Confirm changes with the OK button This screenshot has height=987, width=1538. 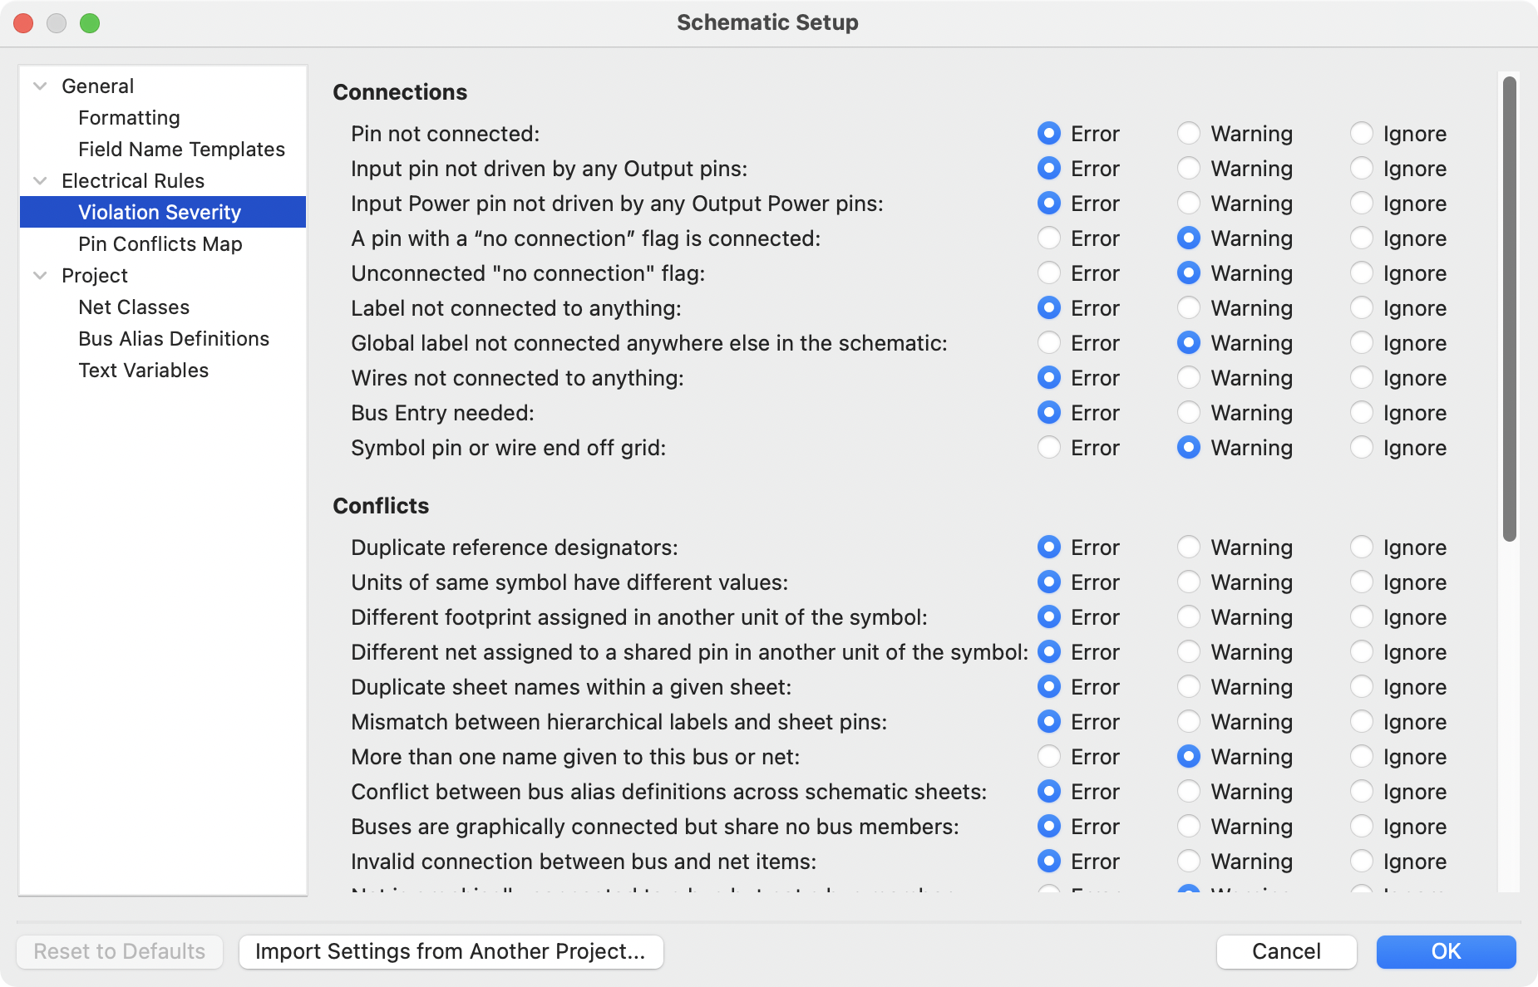pos(1447,951)
